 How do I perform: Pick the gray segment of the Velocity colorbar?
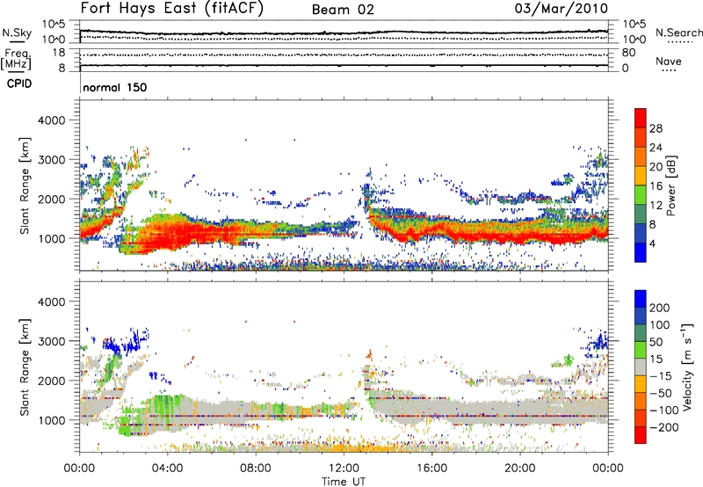point(641,367)
